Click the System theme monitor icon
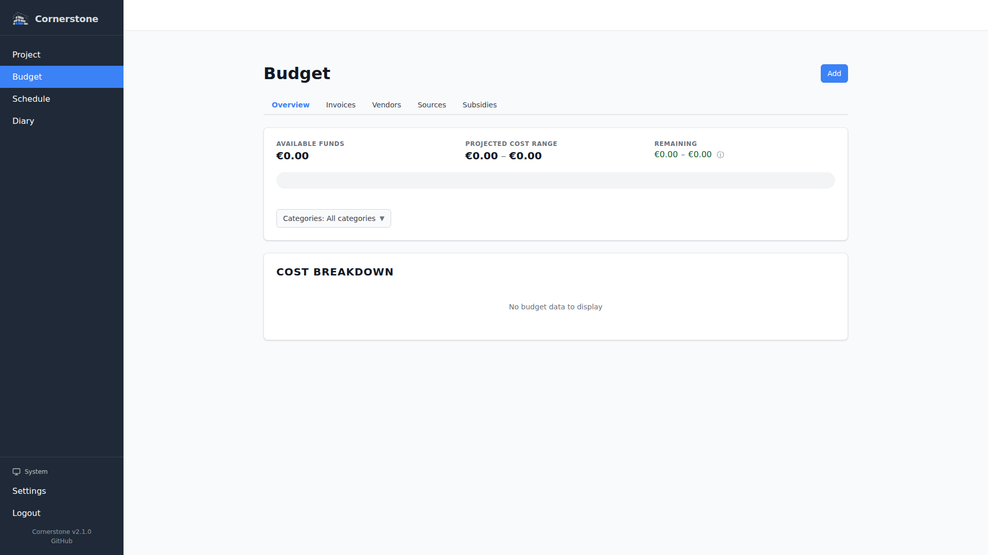The width and height of the screenshot is (988, 555). click(x=16, y=471)
